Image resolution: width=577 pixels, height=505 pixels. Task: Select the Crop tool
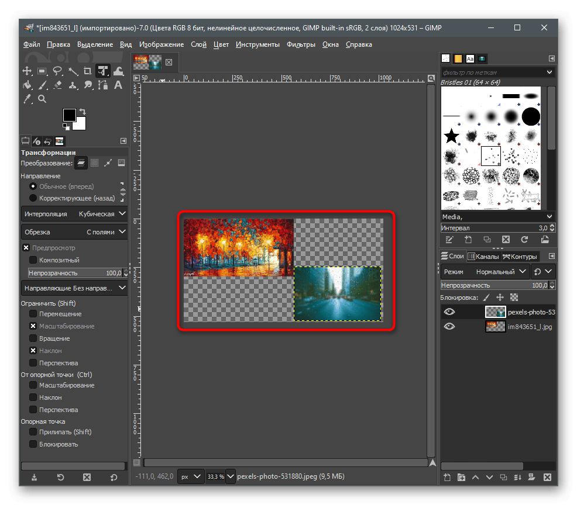click(x=88, y=71)
